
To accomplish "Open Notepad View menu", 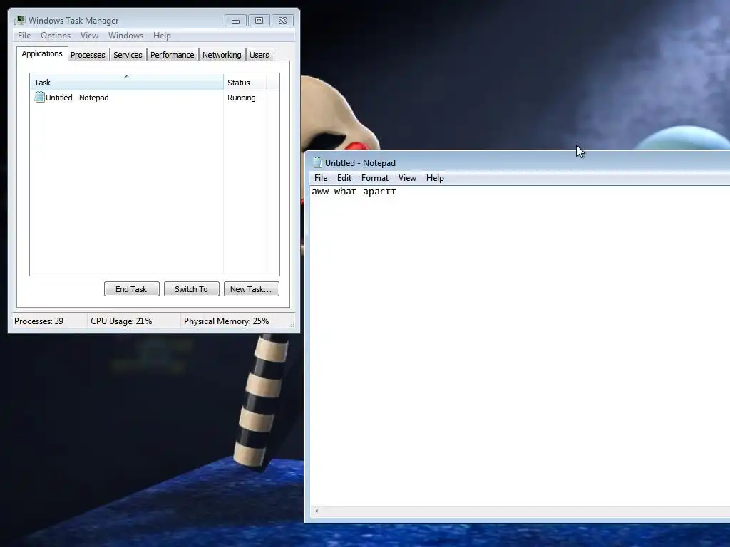I will pyautogui.click(x=407, y=178).
